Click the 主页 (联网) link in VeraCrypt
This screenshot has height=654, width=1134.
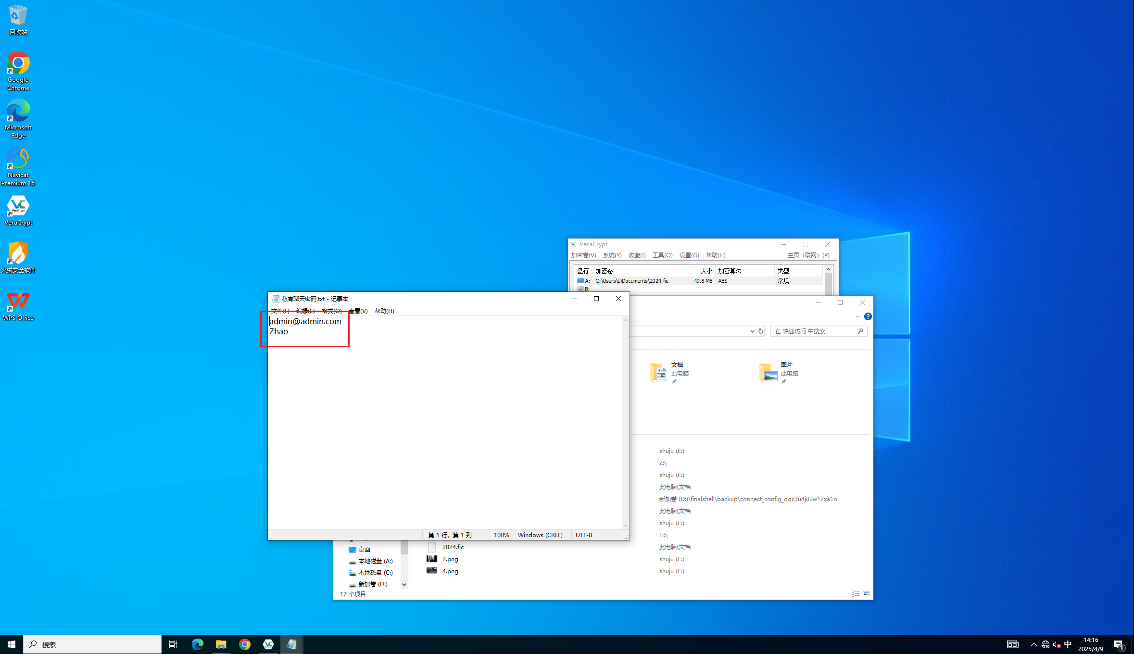(803, 255)
